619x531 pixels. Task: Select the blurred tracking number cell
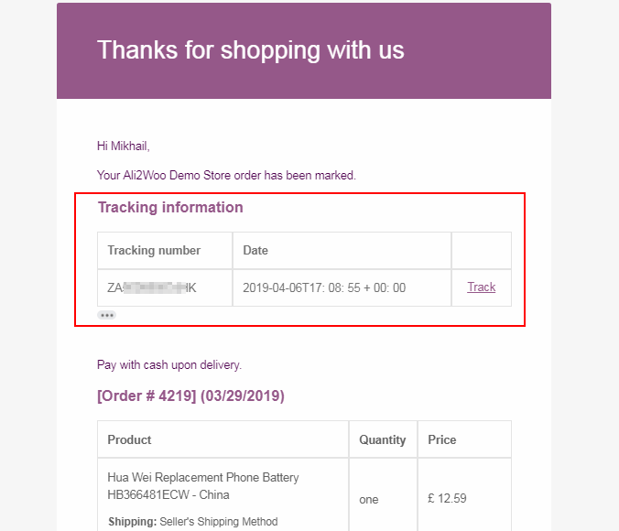[152, 287]
